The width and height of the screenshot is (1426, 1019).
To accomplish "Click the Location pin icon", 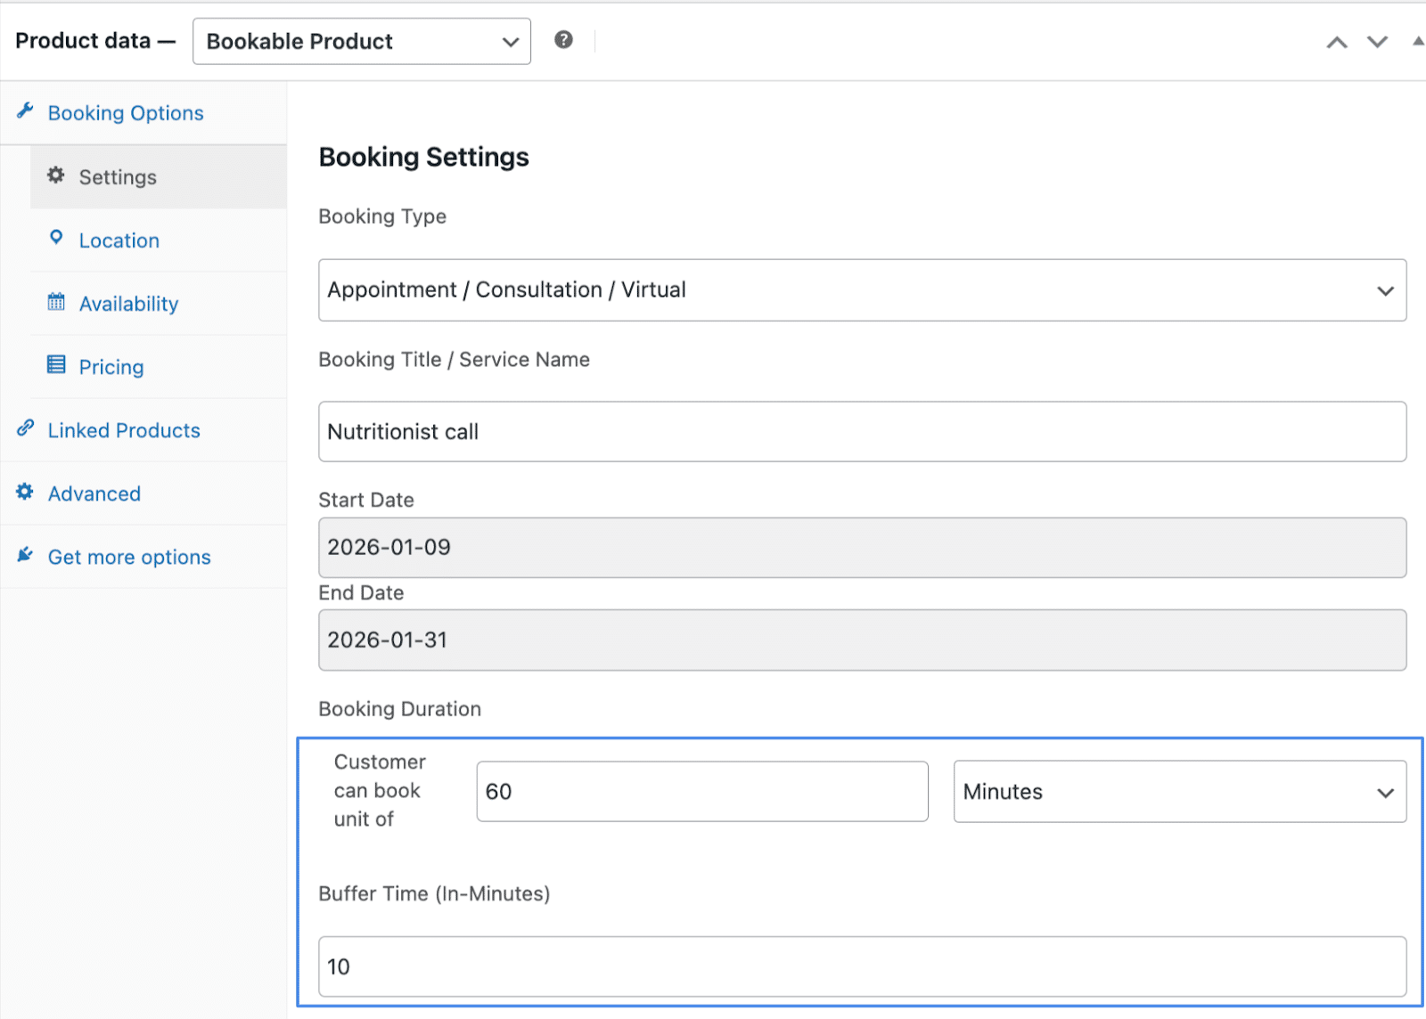I will point(56,238).
